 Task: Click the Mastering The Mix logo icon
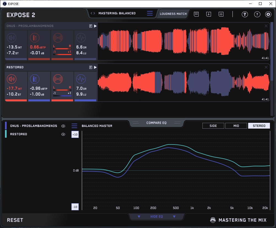coord(213,220)
